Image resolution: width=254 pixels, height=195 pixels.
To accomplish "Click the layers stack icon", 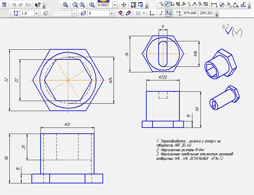I will coord(83,13).
